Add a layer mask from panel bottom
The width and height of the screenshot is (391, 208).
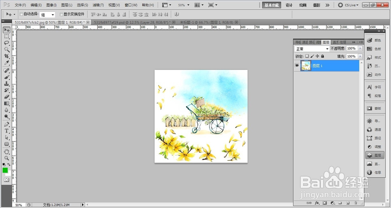pyautogui.click(x=325, y=203)
